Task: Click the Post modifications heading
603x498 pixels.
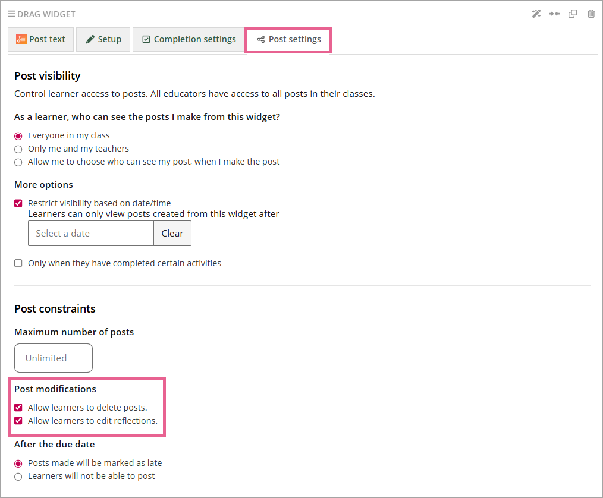Action: pos(55,389)
